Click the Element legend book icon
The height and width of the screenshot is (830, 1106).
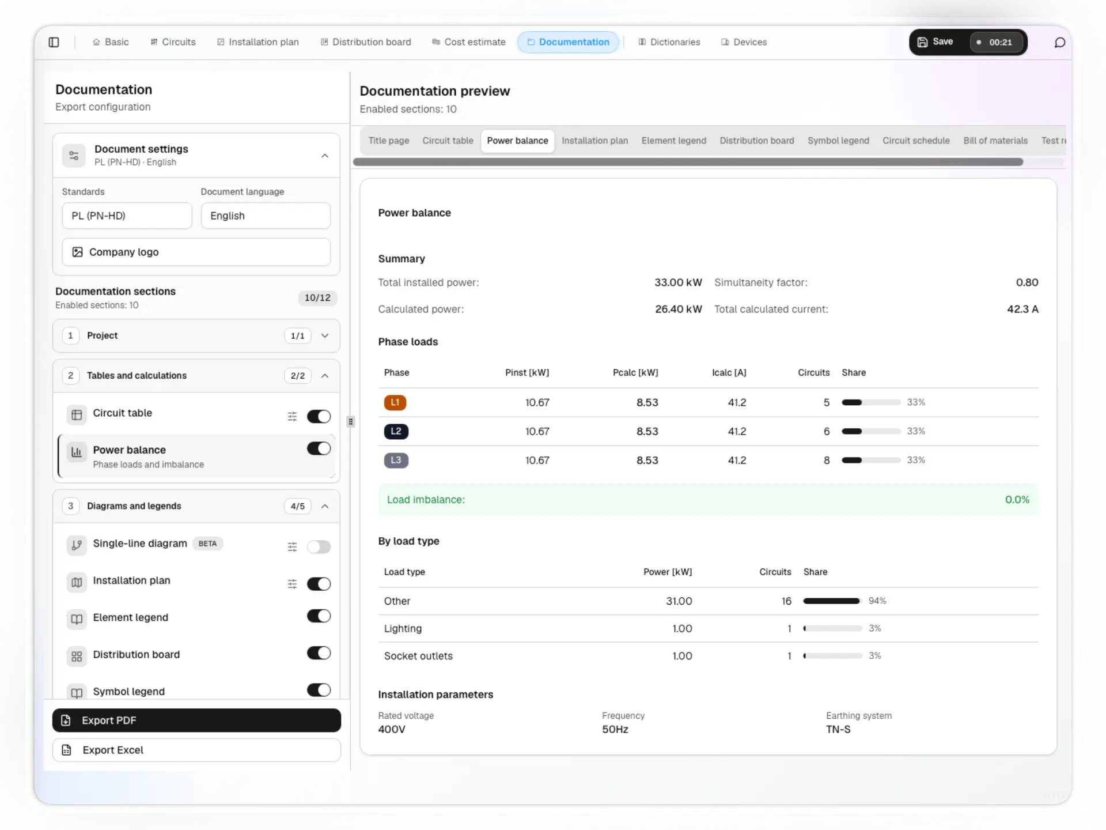[77, 619]
